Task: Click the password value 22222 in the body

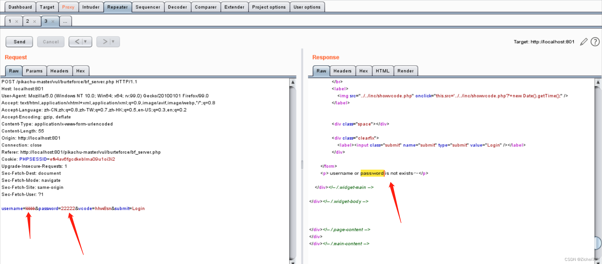Action: point(68,209)
